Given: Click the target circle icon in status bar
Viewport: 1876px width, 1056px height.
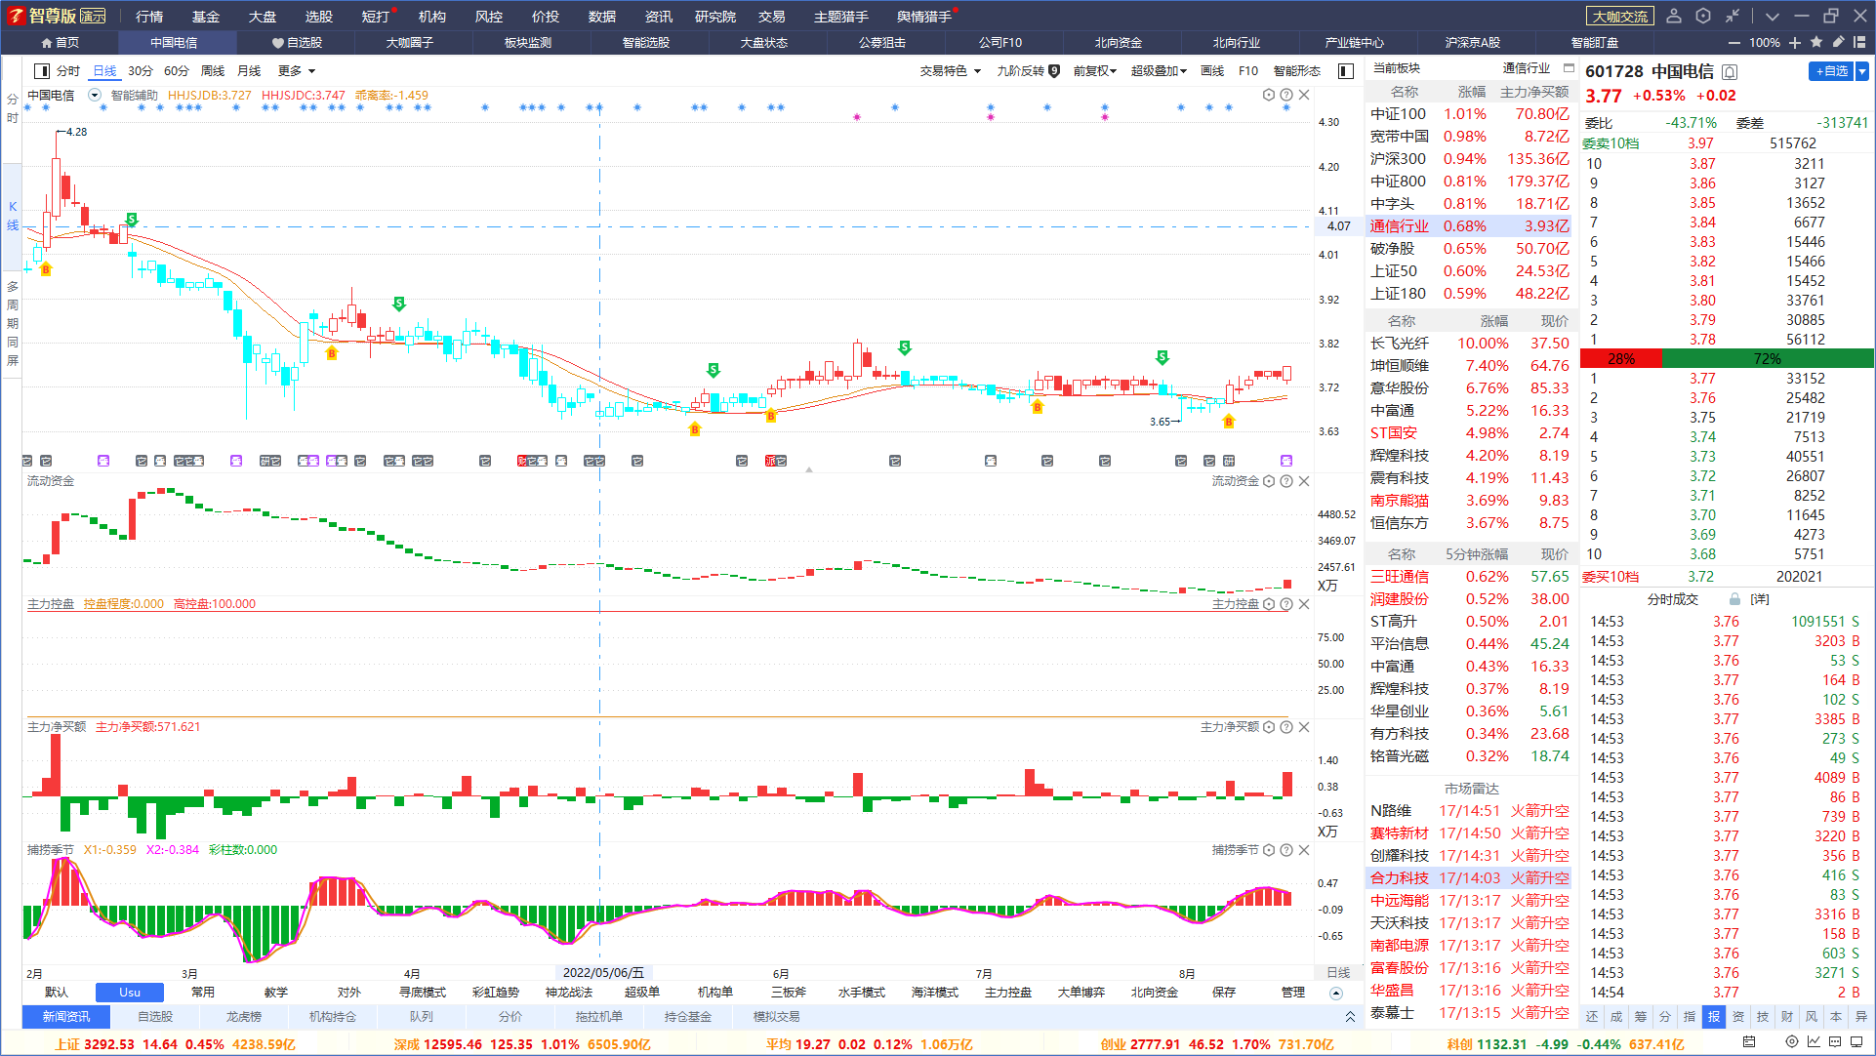Looking at the screenshot, I should (1792, 1042).
